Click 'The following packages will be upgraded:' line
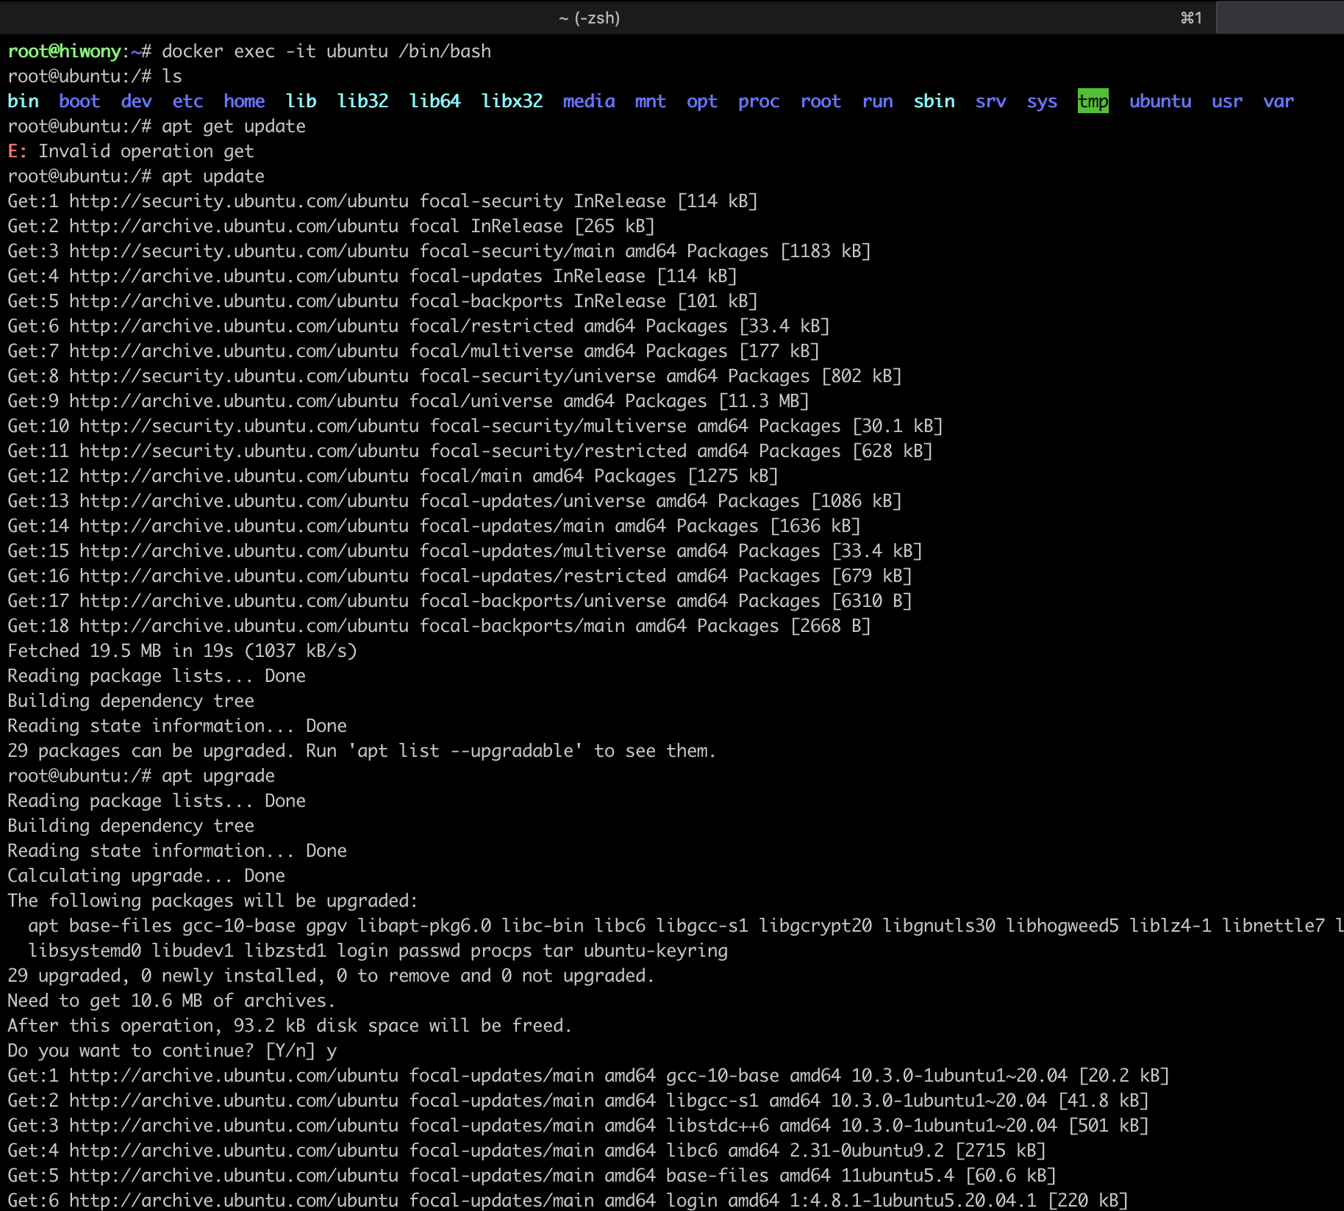Viewport: 1344px width, 1211px height. pos(212,901)
